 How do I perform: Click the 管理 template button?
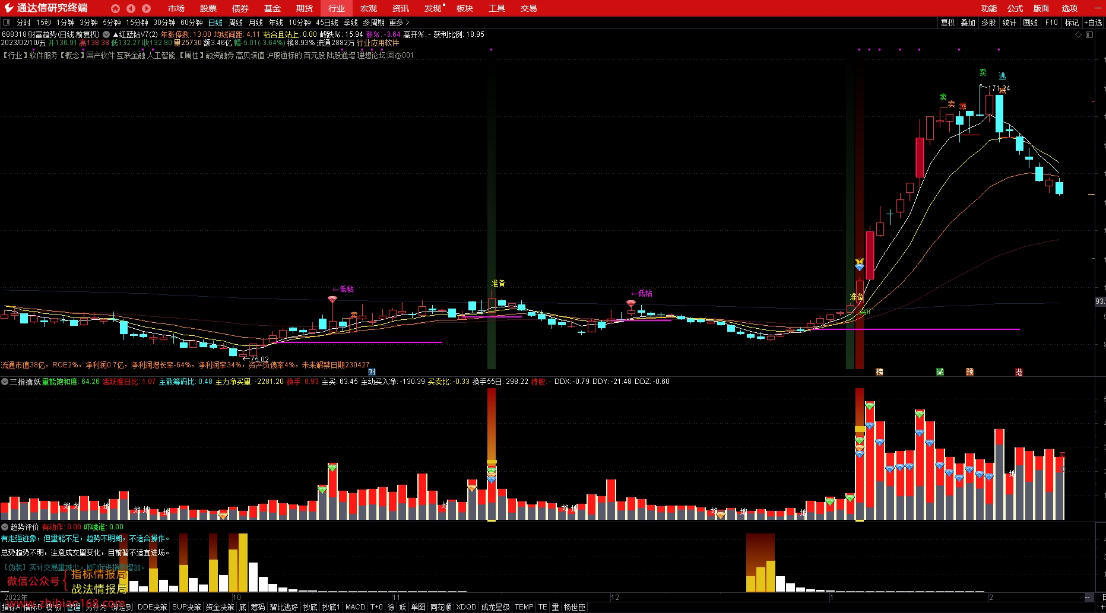coord(74,607)
